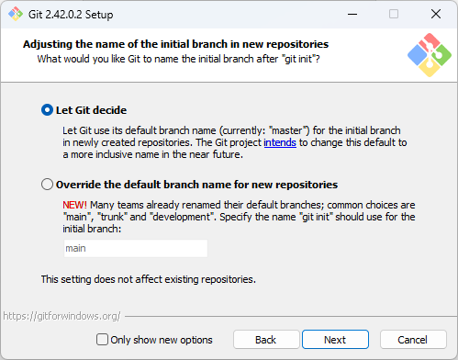458x360 pixels.
Task: Click the "Git 2.42.0.2 Setup" title text
Action: pyautogui.click(x=71, y=15)
